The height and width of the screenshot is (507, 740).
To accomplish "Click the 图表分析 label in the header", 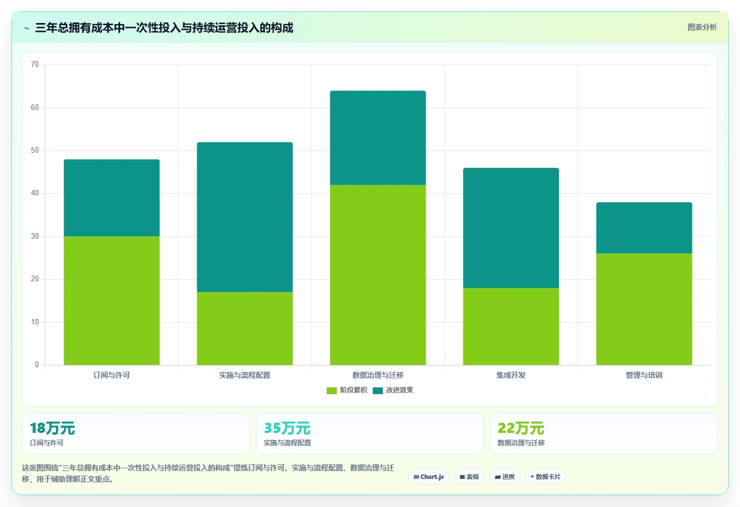I will 702,27.
